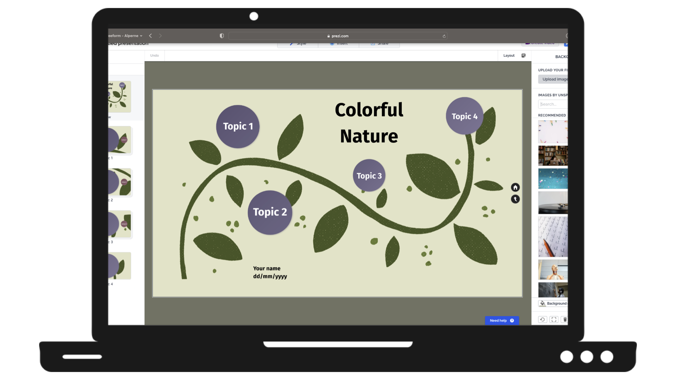Click the prezi.com address bar
Image resolution: width=676 pixels, height=380 pixels.
click(338, 36)
